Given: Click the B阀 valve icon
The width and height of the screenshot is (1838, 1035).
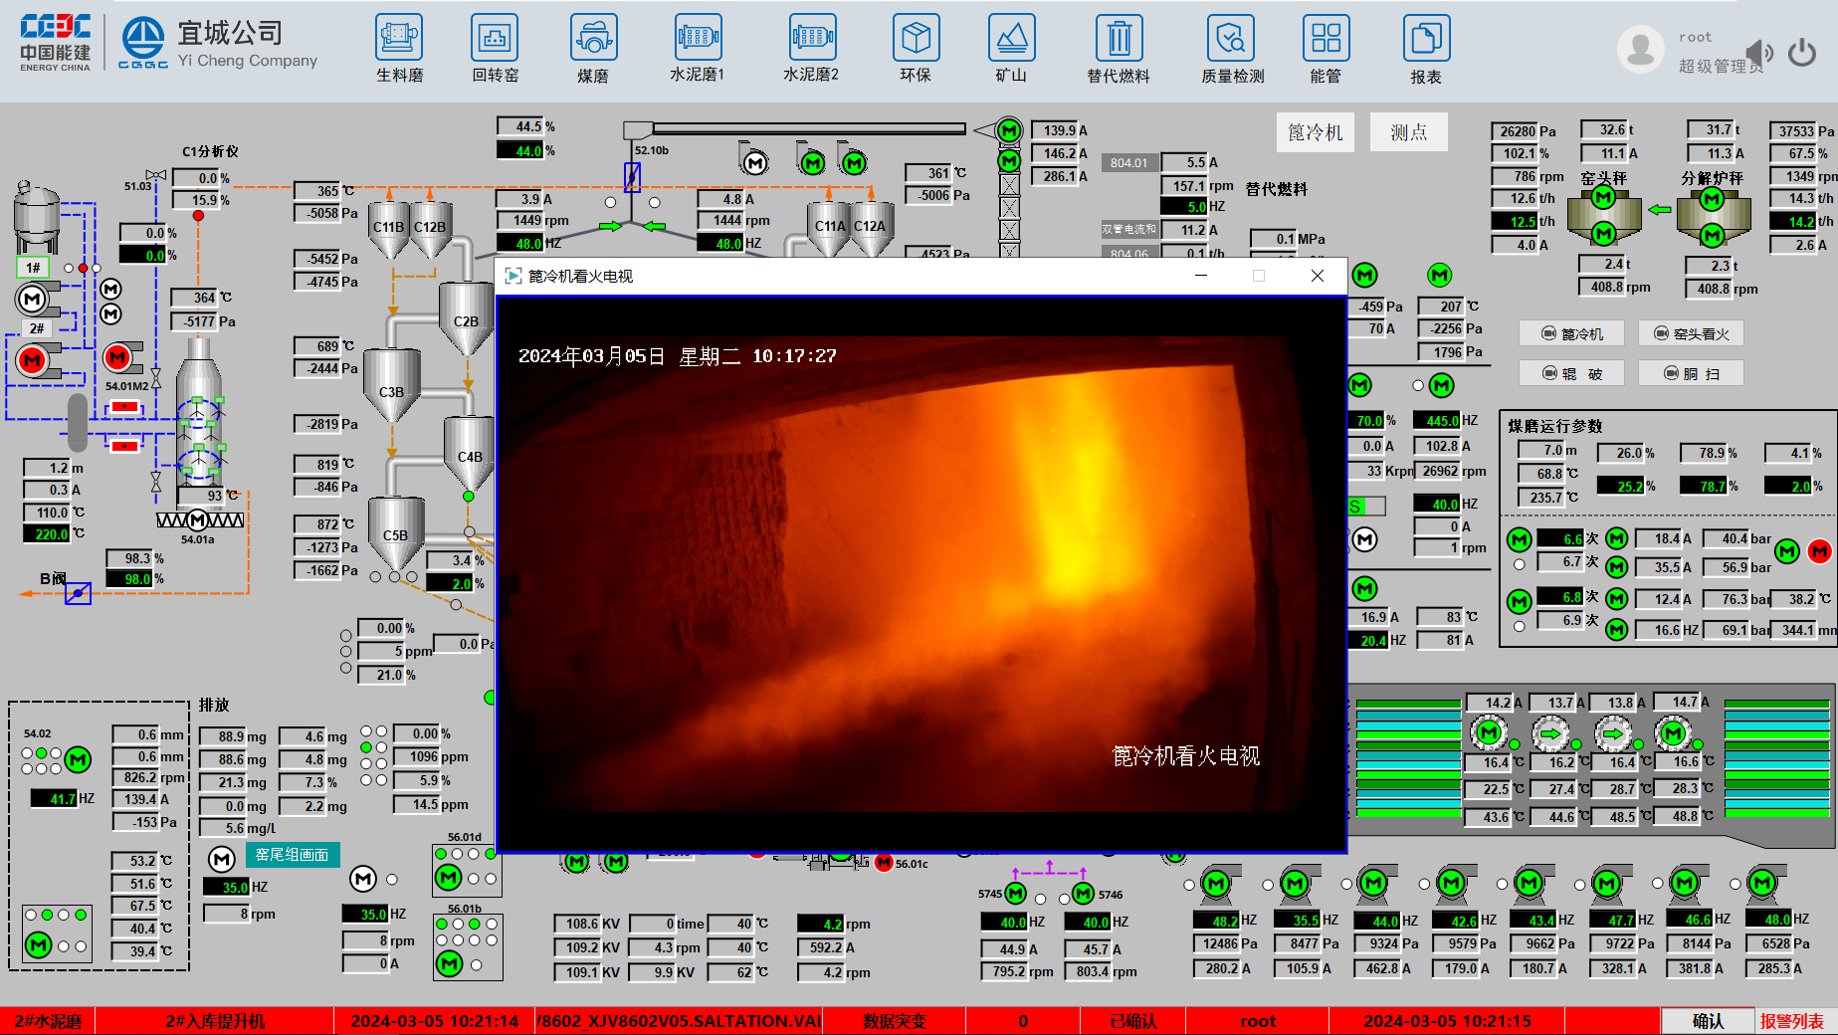Looking at the screenshot, I should pos(78,593).
